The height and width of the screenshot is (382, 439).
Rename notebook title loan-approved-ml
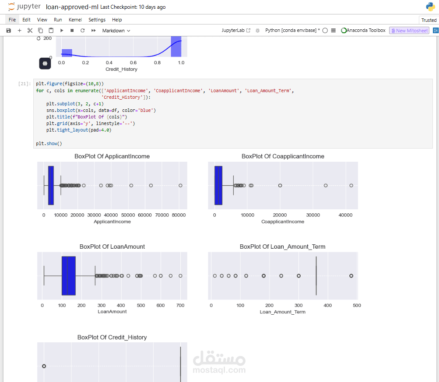click(x=72, y=7)
